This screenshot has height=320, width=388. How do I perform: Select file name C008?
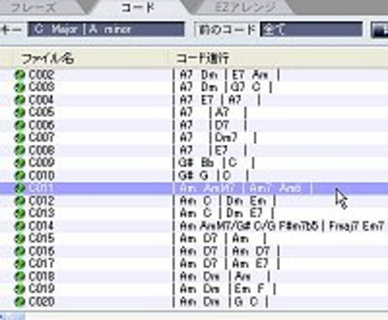[x=41, y=150]
